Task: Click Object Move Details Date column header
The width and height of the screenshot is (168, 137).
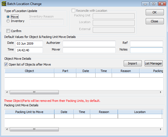Action: coord(86,71)
